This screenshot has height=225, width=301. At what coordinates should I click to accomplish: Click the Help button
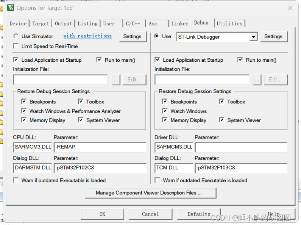[273, 214]
